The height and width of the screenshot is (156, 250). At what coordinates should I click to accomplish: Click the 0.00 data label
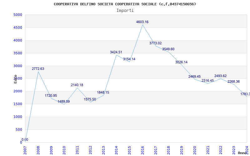point(25,139)
